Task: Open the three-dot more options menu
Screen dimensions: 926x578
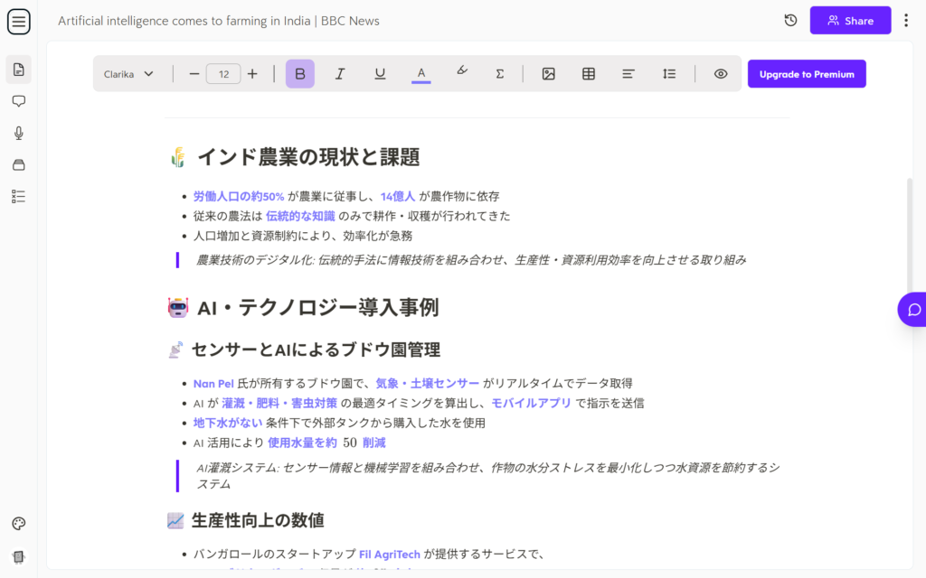Action: coord(906,21)
